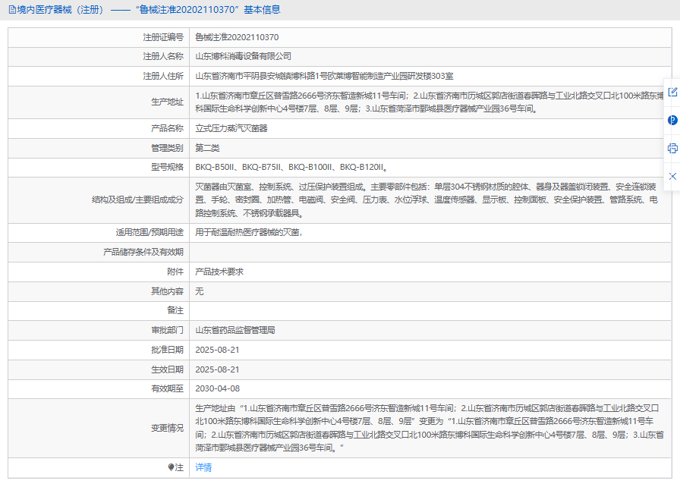This screenshot has height=484, width=680.
Task: Click approving department 山东省药品监督管理局
Action: [x=235, y=330]
